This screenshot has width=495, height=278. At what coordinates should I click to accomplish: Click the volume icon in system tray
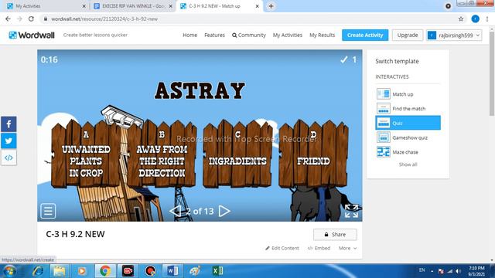[458, 271]
